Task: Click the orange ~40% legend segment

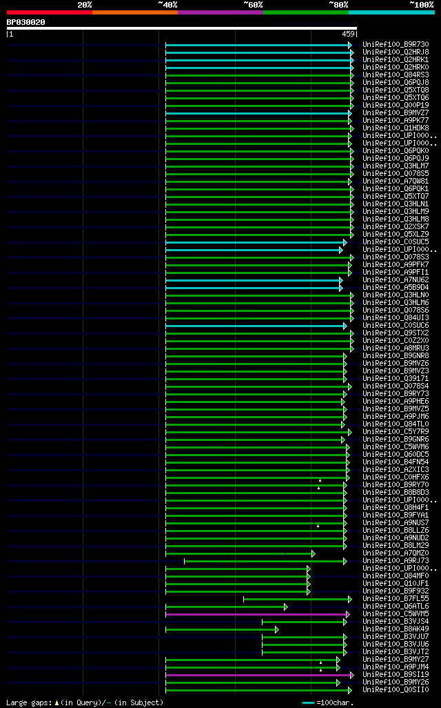Action: point(135,12)
